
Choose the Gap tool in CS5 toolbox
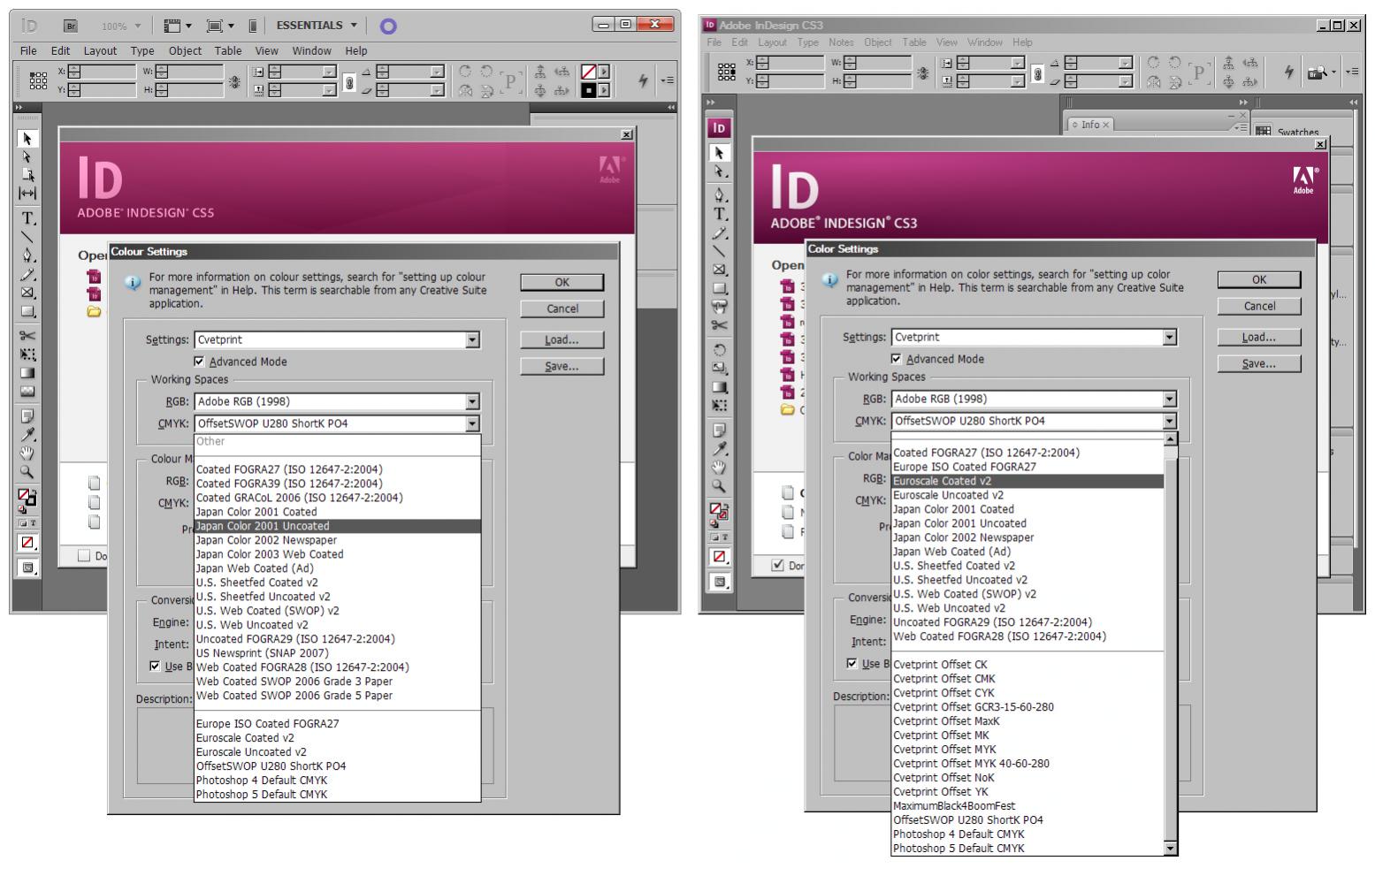(27, 193)
